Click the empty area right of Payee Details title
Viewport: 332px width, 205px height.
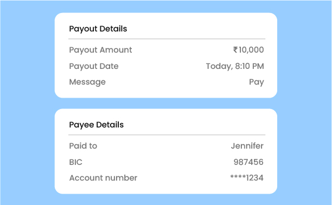pos(194,125)
